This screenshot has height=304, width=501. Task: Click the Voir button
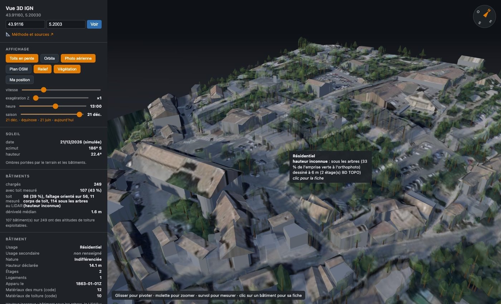94,24
